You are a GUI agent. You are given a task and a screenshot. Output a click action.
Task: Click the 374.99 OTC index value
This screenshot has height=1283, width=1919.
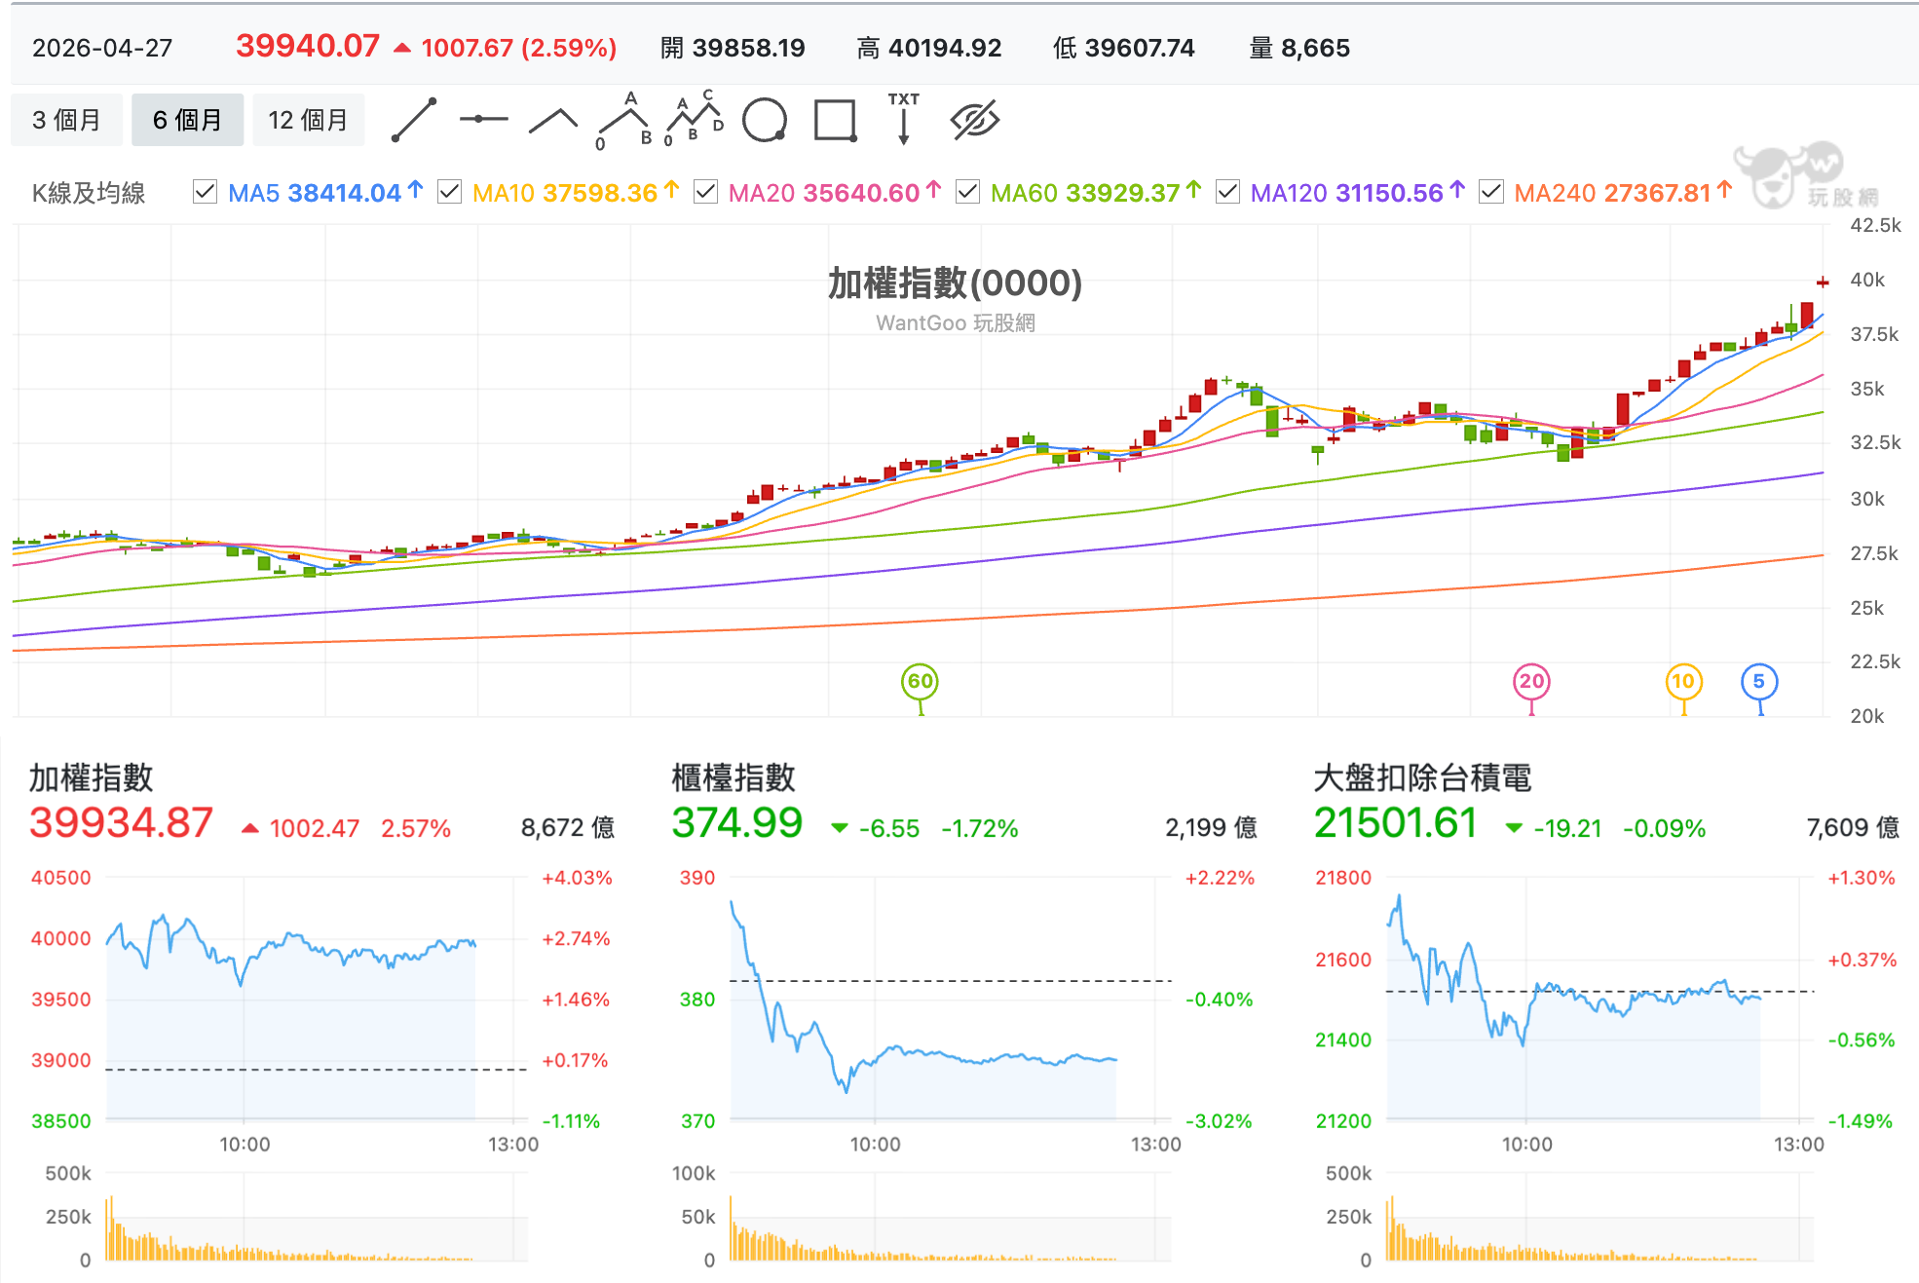tap(737, 823)
